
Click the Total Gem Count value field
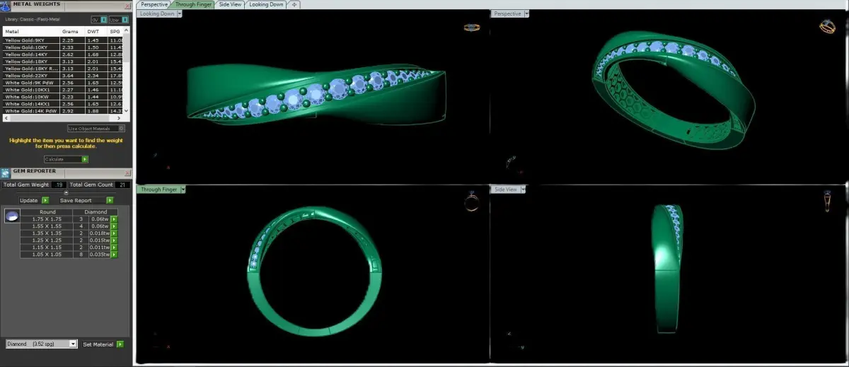122,185
